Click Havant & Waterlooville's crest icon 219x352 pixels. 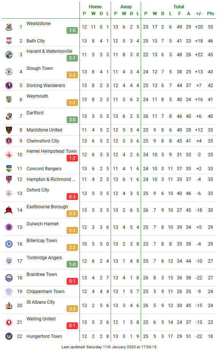point(9,55)
